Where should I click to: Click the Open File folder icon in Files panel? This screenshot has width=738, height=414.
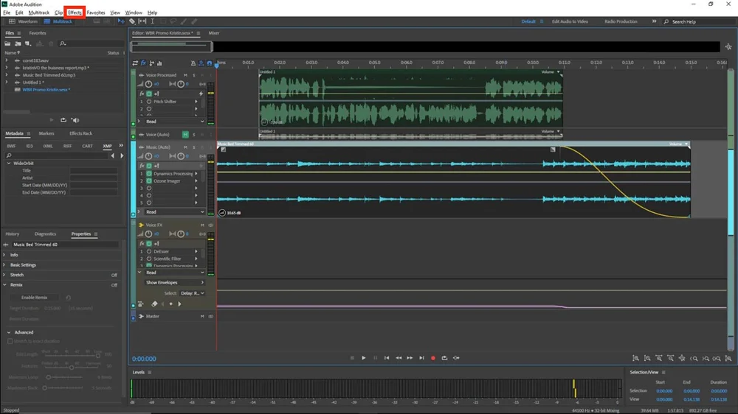[x=8, y=43]
